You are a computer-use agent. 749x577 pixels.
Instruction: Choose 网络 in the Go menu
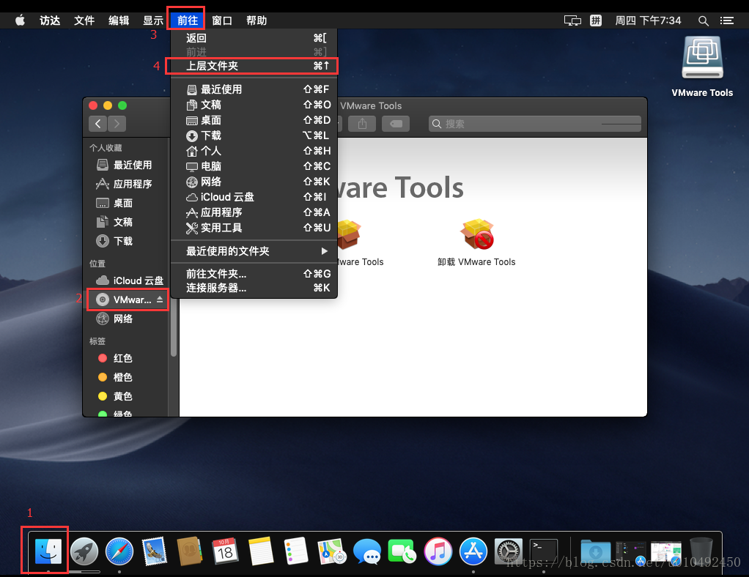pos(254,182)
